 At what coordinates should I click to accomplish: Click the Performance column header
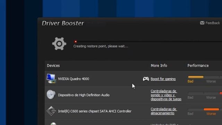(x=198, y=66)
